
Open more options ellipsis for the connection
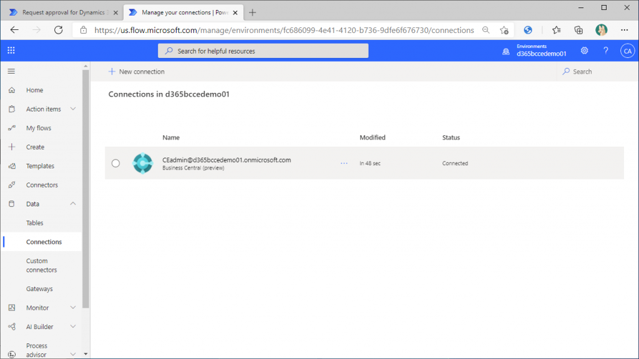click(344, 163)
